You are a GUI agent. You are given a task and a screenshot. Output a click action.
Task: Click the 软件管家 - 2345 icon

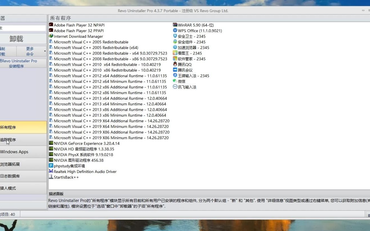[175, 59]
